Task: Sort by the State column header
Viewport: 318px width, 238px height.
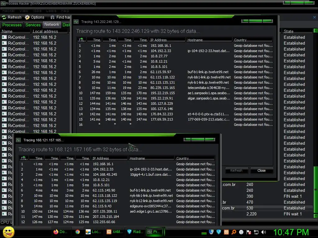Action: point(297,31)
